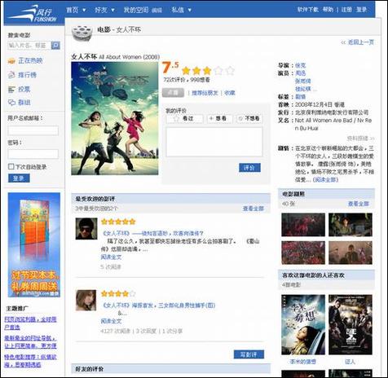Viewport: 388px width, 378px height.
Task: Click 查看全部 in the 电影剧照 section
Action: (x=359, y=204)
